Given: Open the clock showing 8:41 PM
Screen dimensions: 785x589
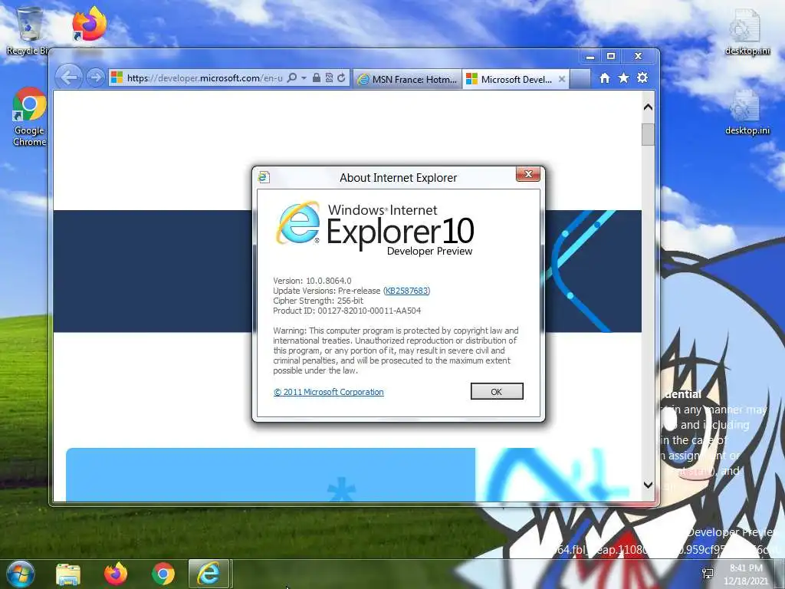Looking at the screenshot, I should tap(746, 574).
